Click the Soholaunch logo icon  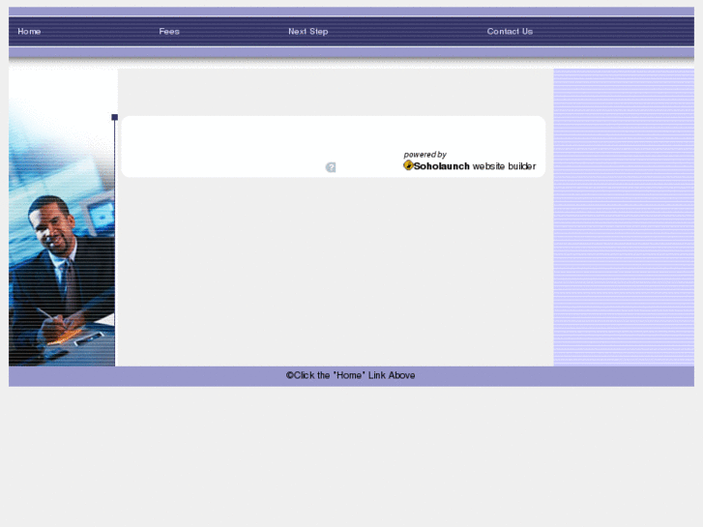pyautogui.click(x=408, y=165)
